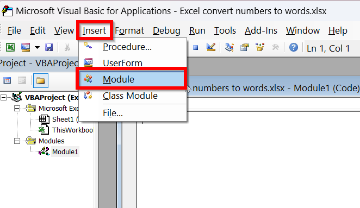Open the Help menu
The height and width of the screenshot is (208, 360).
338,30
